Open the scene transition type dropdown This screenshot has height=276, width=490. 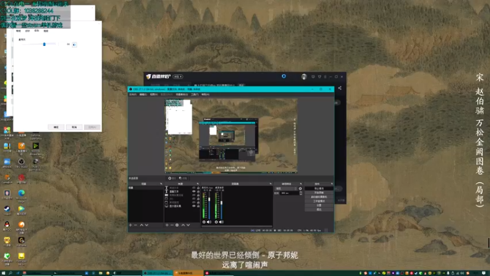tap(286, 189)
